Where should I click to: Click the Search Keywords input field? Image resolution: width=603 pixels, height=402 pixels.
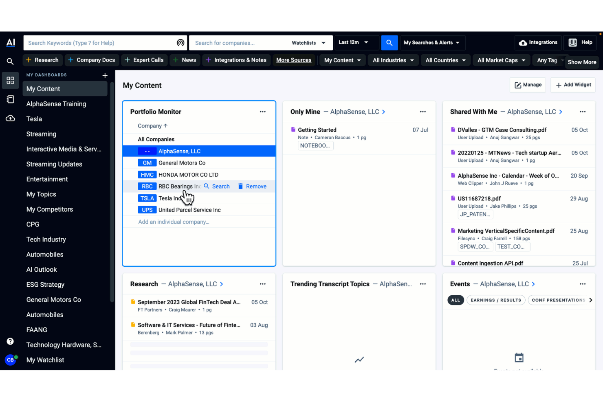102,42
